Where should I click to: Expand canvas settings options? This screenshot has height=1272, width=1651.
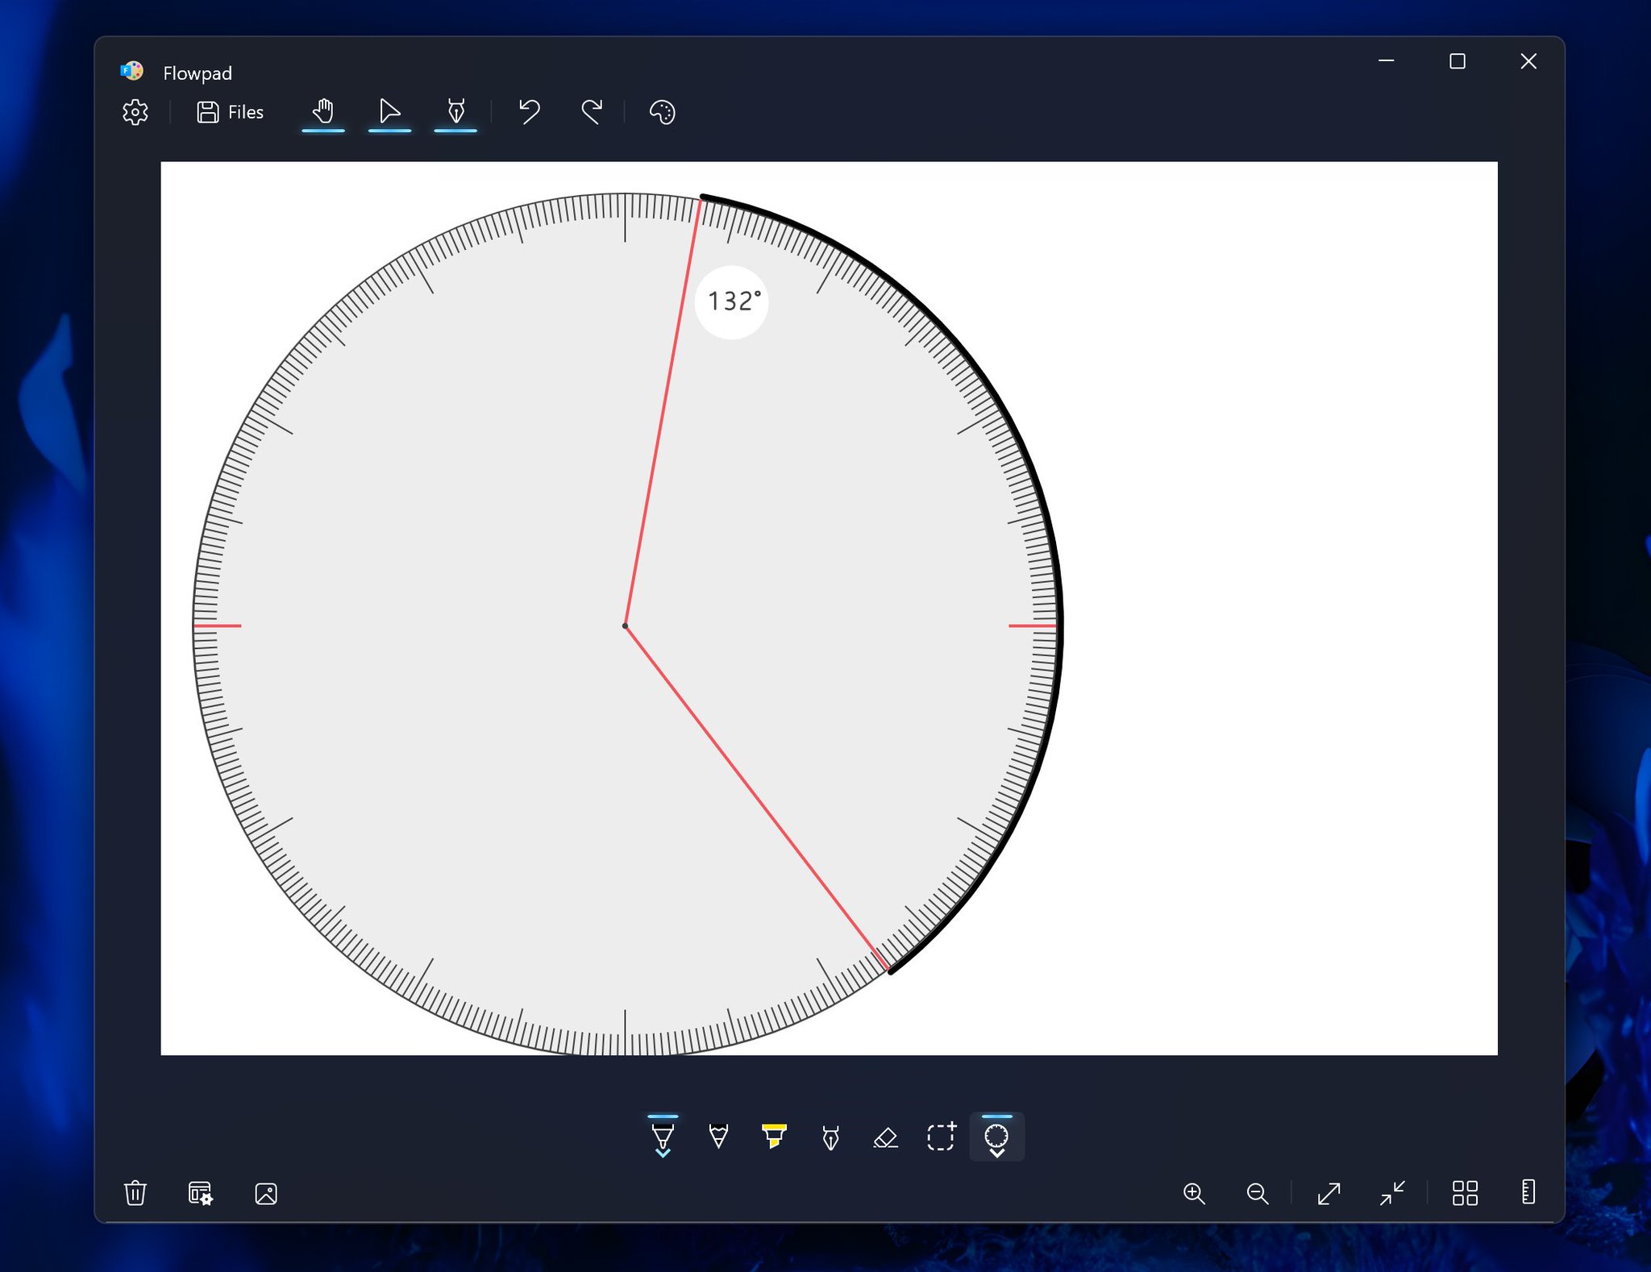(200, 1195)
